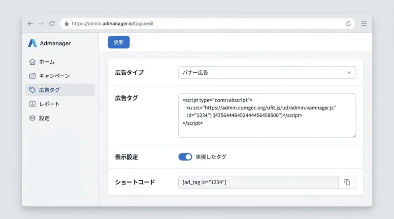This screenshot has height=219, width=394.
Task: Select the 広告タグ sidebar item
Action: point(60,90)
